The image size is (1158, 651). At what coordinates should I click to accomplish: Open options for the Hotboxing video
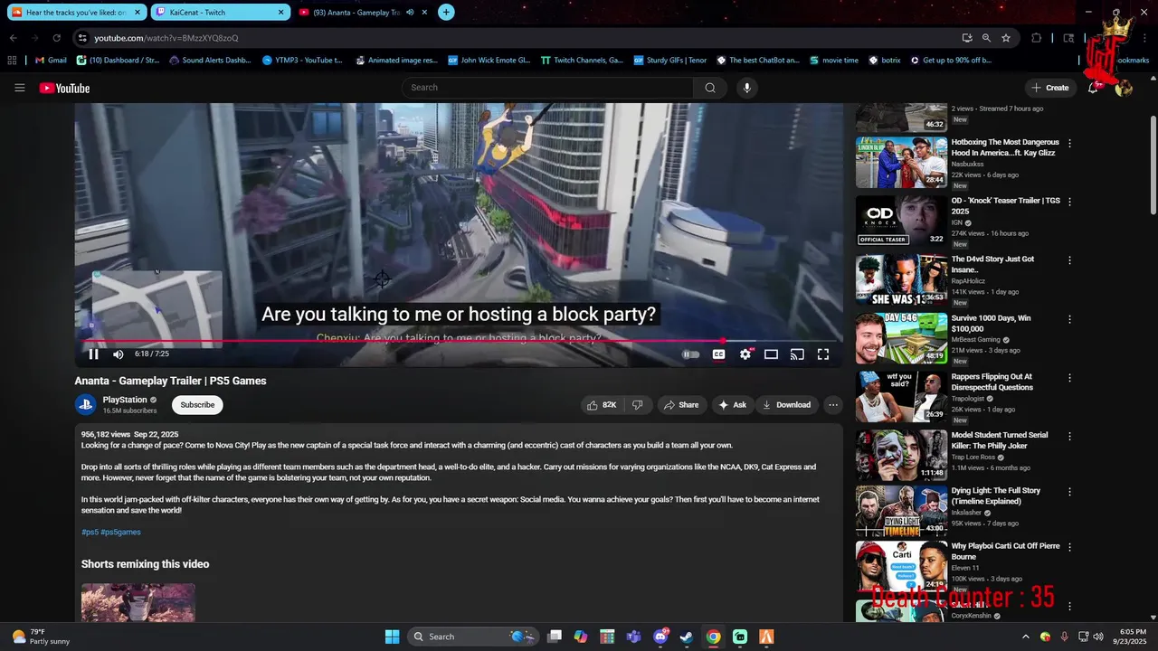(x=1070, y=143)
